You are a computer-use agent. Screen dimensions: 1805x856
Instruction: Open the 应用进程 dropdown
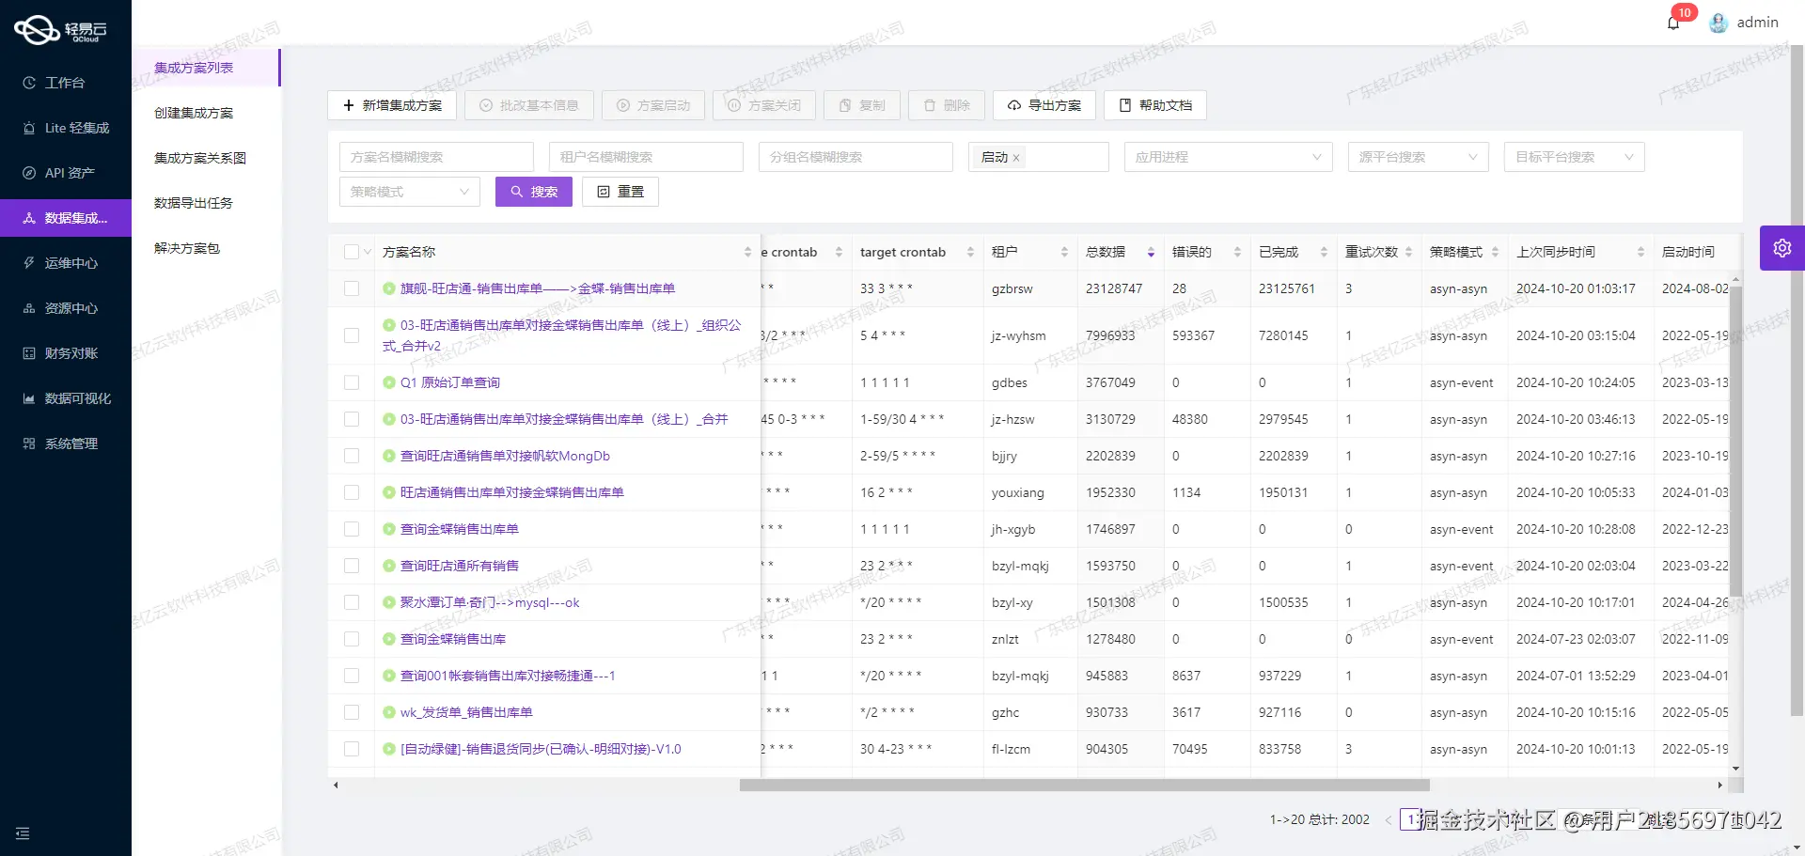(x=1229, y=157)
